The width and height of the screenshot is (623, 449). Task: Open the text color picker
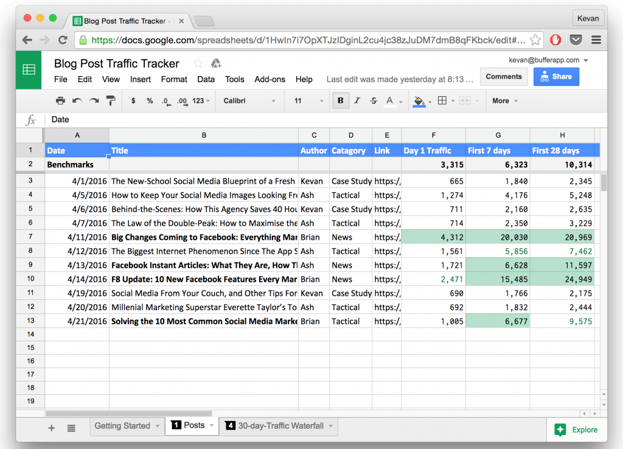pos(389,100)
